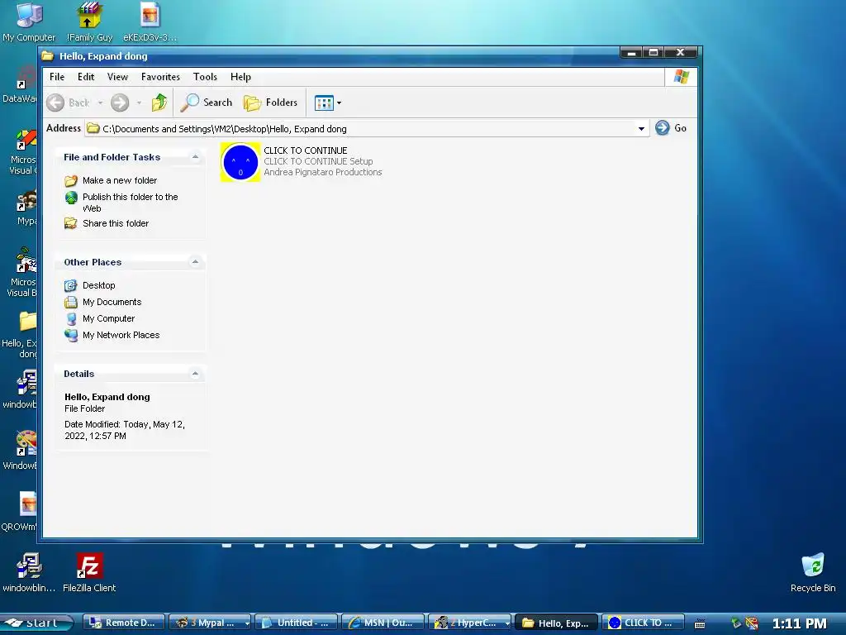This screenshot has width=846, height=635.
Task: Open the Edit menu
Action: tap(86, 77)
